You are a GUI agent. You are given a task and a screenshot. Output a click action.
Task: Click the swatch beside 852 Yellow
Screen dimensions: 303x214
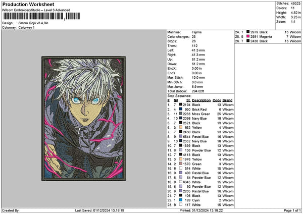click(180, 127)
